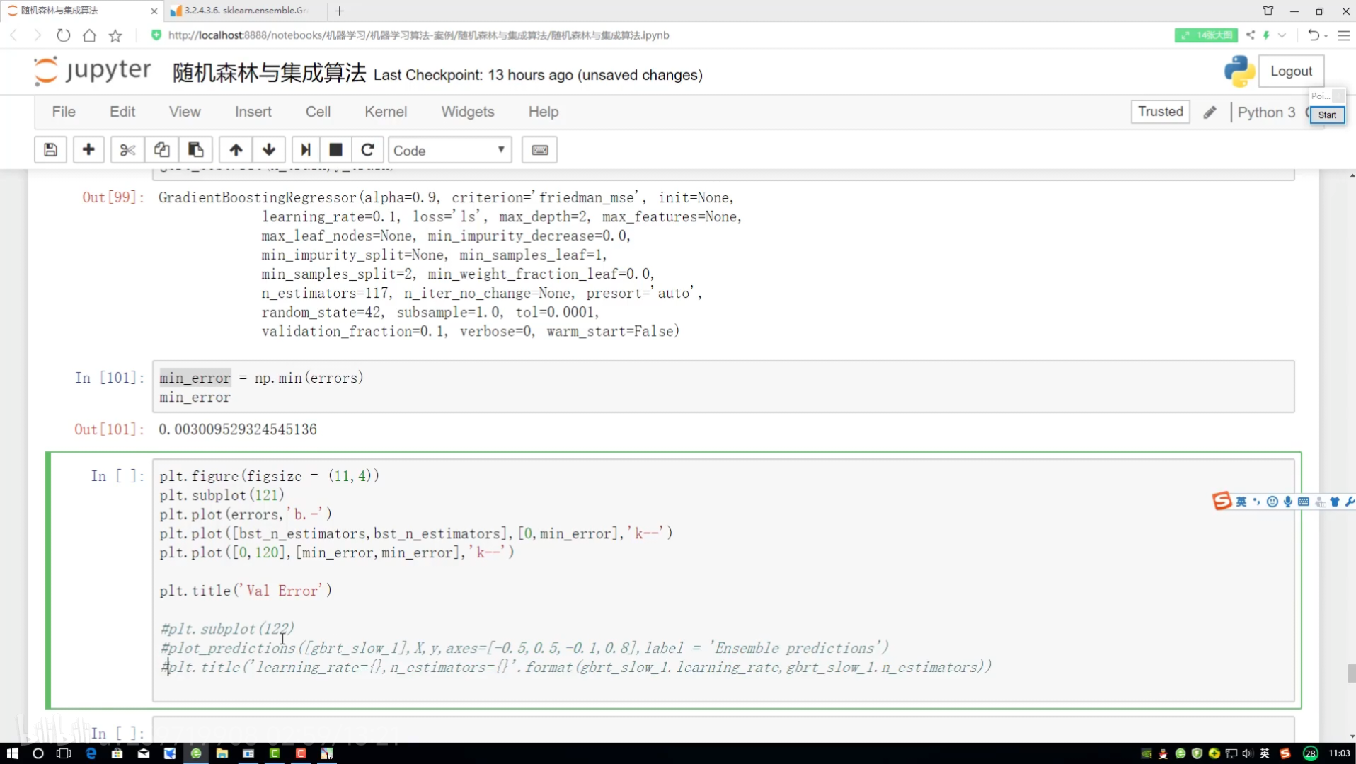The height and width of the screenshot is (764, 1356).
Task: Open the cell type Code dropdown
Action: pos(449,150)
